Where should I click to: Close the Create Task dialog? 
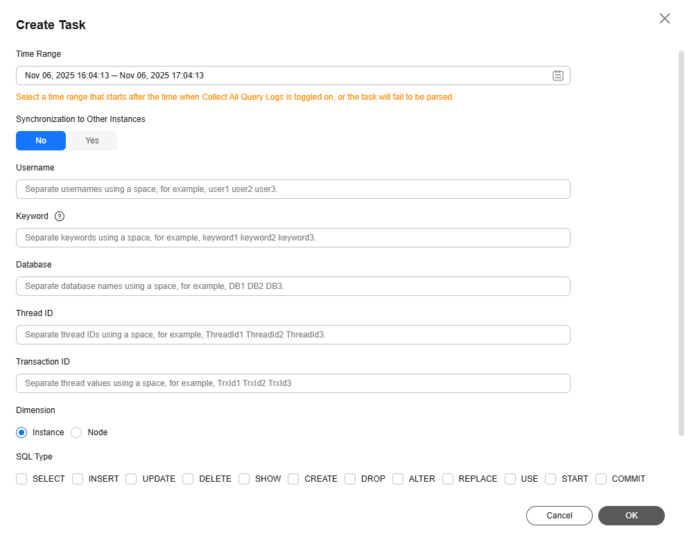click(665, 19)
